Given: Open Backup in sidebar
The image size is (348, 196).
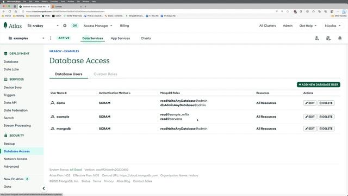Looking at the screenshot, I should click(9, 144).
